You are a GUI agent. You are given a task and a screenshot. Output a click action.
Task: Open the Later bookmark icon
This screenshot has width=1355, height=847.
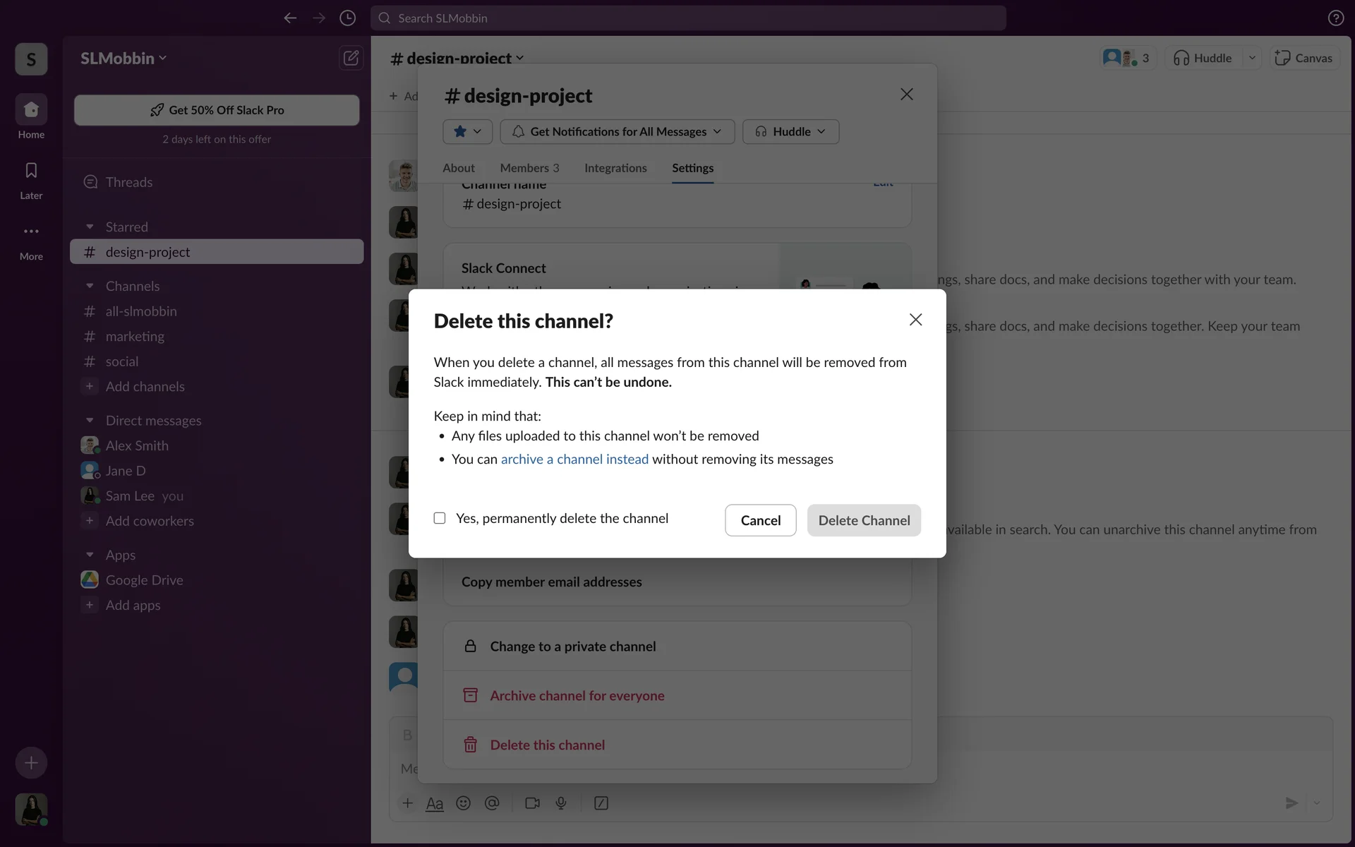[x=31, y=171]
